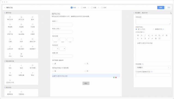Add a 视频展示 field

tap(32, 48)
